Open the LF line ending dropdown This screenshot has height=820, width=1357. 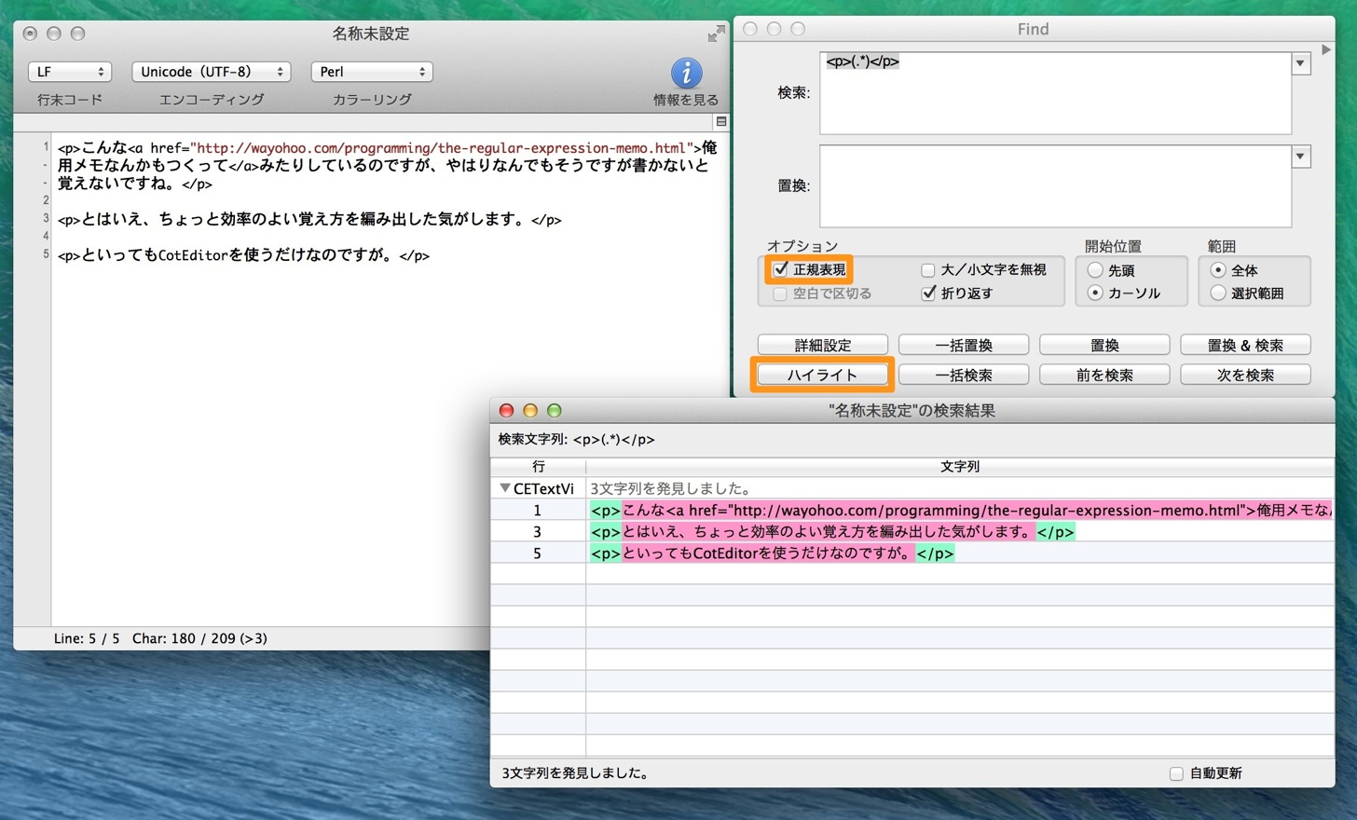coord(70,72)
